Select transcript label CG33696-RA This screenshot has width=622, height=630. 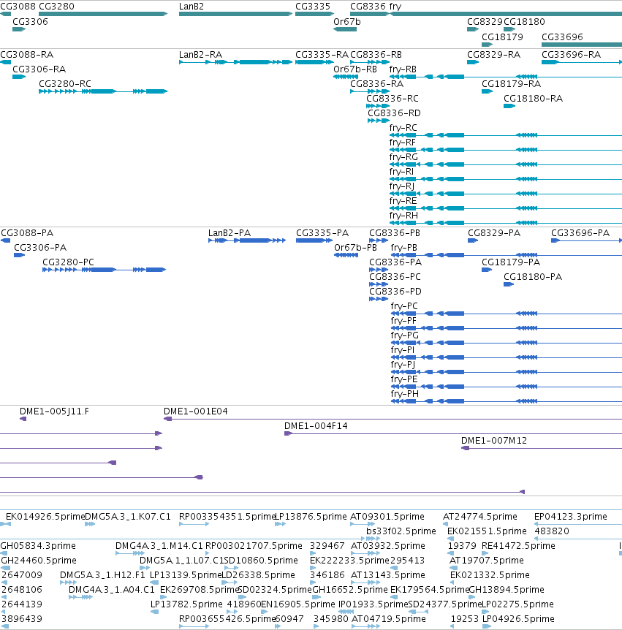tap(572, 55)
